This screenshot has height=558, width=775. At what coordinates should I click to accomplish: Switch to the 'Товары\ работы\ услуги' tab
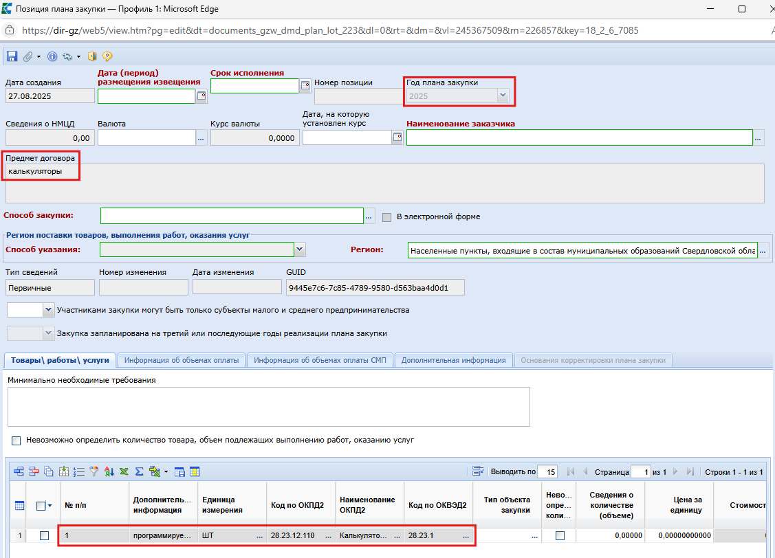(60, 360)
